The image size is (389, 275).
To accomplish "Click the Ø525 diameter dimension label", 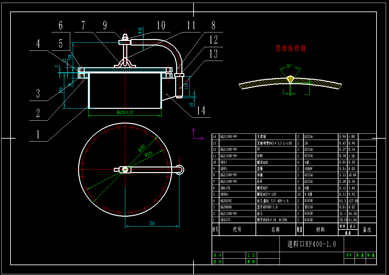I will coord(149,154).
